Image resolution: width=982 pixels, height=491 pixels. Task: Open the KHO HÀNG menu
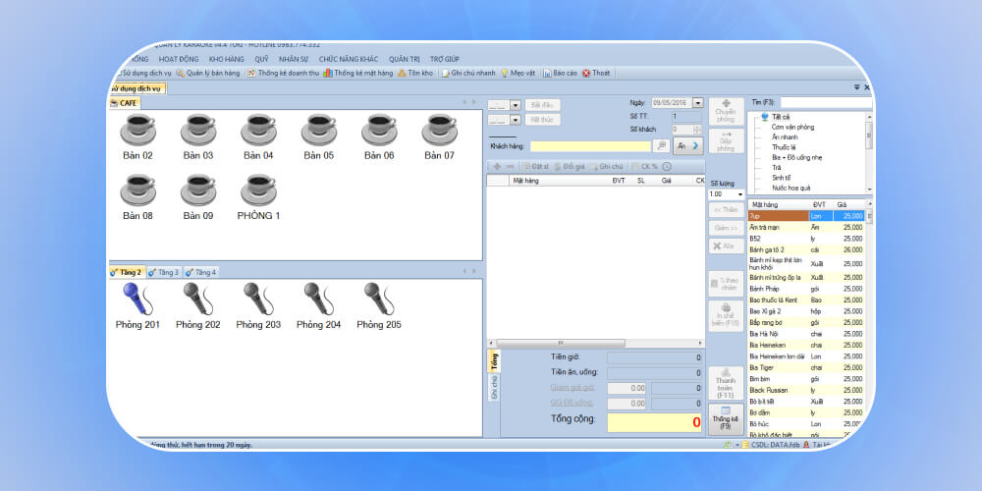pyautogui.click(x=226, y=59)
